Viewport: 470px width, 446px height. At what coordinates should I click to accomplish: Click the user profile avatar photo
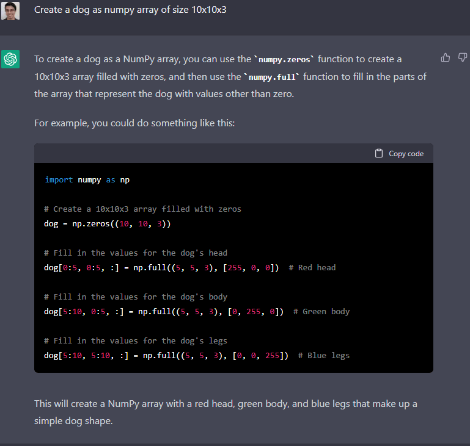click(x=10, y=10)
